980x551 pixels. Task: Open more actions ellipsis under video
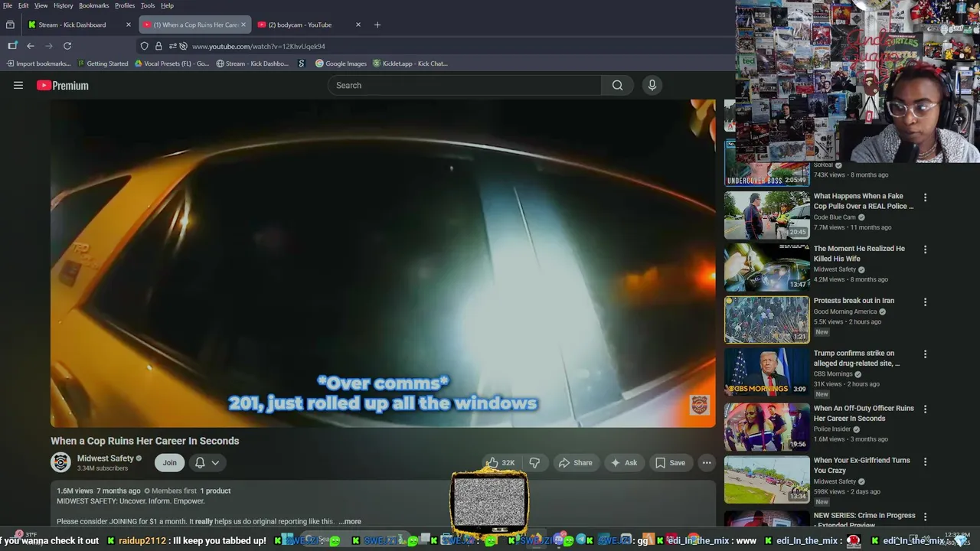(707, 462)
